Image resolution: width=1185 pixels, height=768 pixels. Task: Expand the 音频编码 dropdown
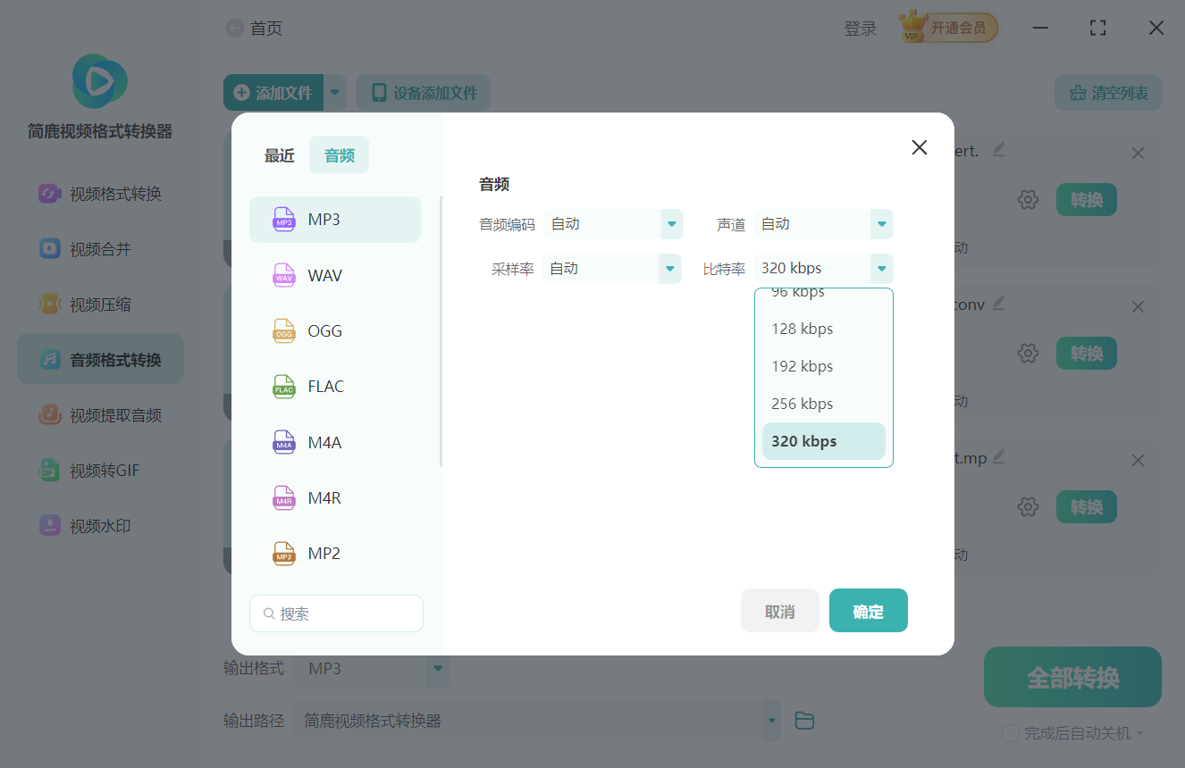coord(671,224)
